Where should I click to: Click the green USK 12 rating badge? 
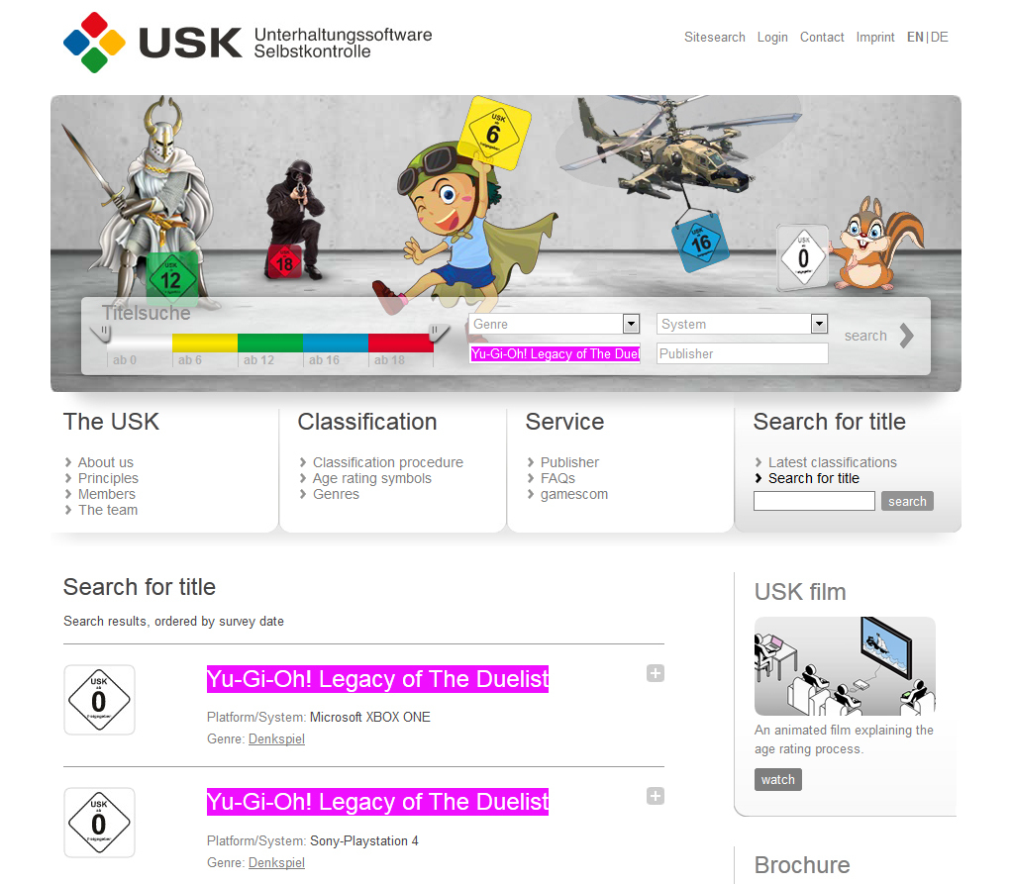tap(171, 279)
